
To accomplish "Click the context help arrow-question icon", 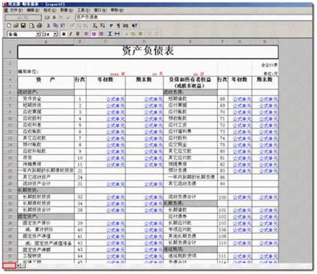I will click(x=134, y=26).
